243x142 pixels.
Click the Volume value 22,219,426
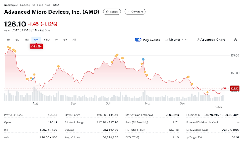(110, 130)
